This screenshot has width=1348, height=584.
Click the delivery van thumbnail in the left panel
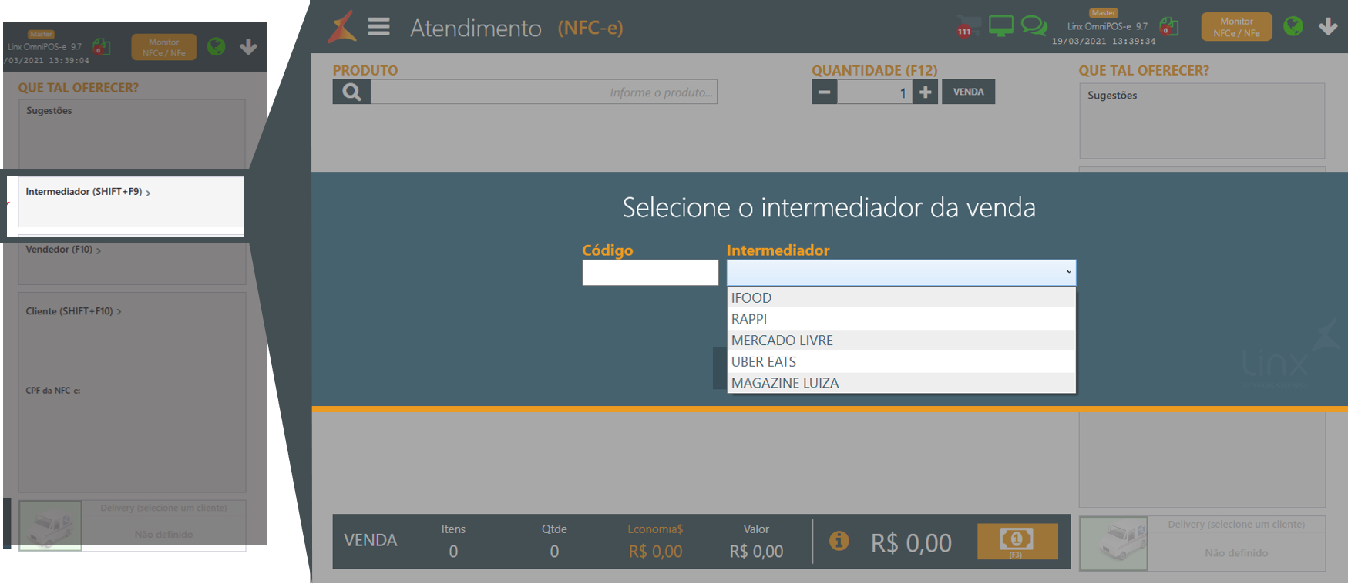point(50,525)
